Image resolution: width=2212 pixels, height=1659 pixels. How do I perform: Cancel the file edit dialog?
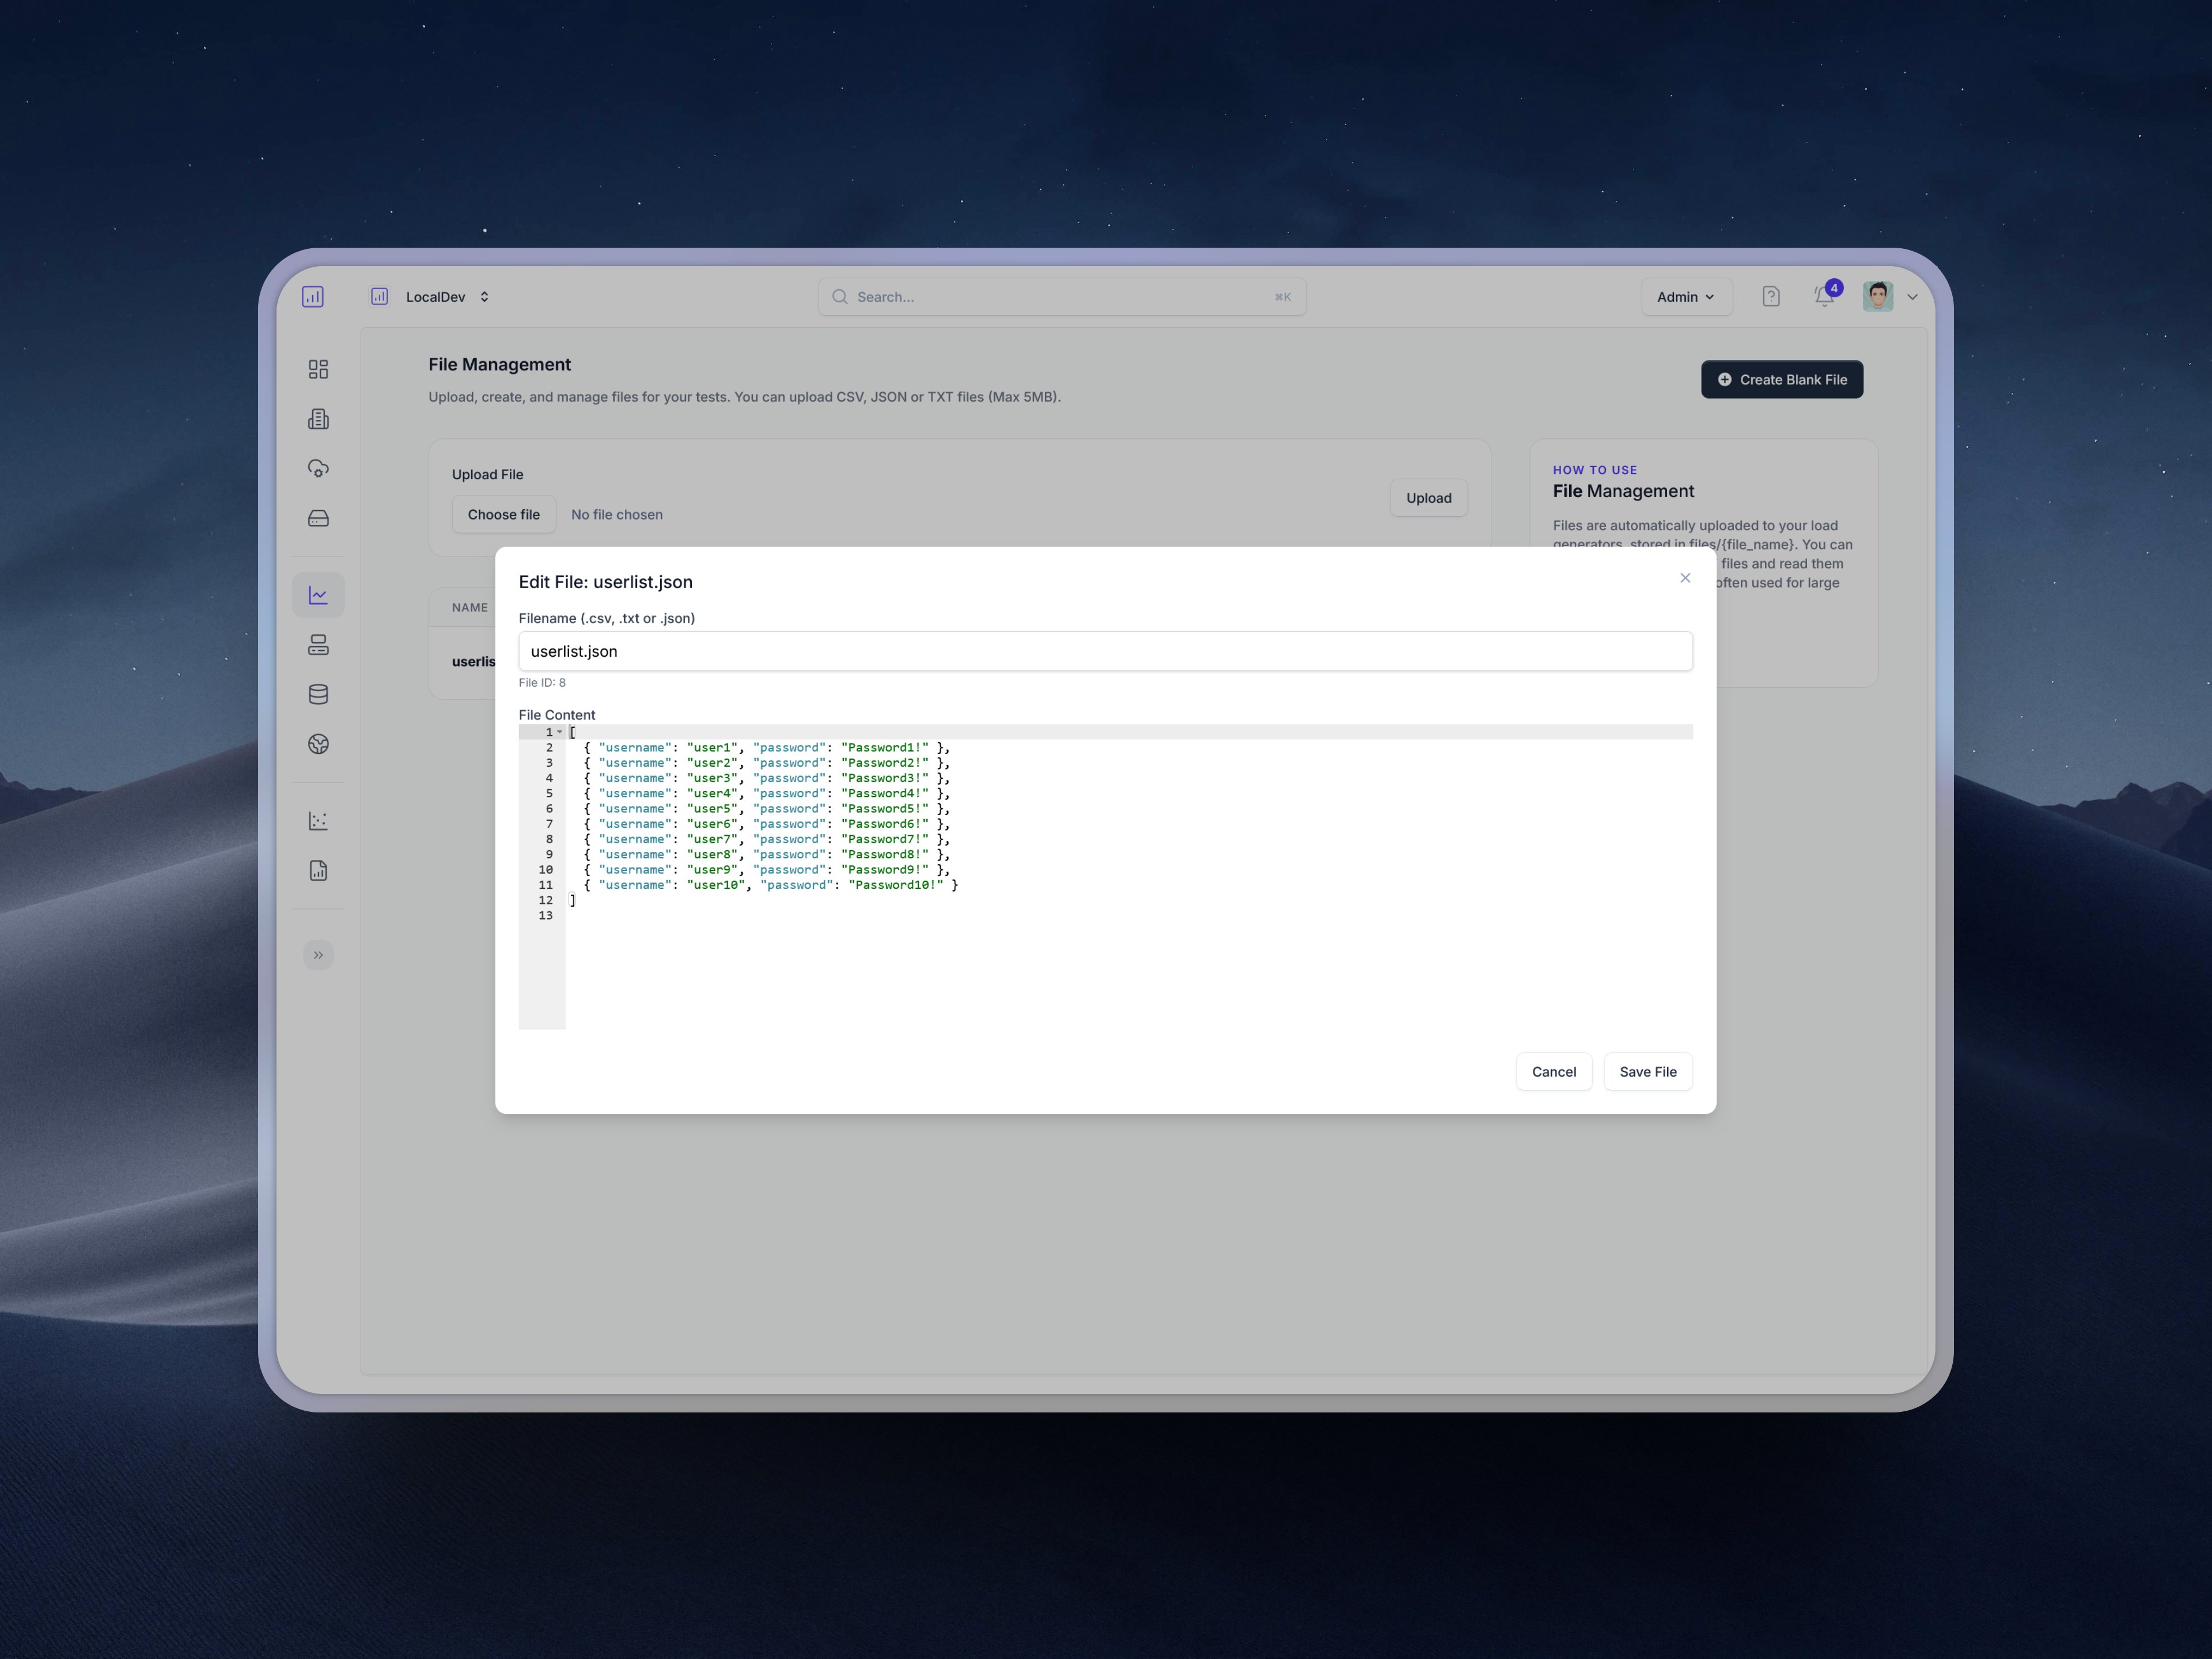pyautogui.click(x=1554, y=1072)
